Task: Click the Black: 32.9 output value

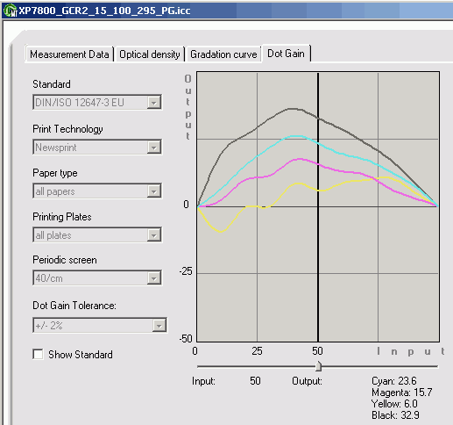Action: [395, 415]
